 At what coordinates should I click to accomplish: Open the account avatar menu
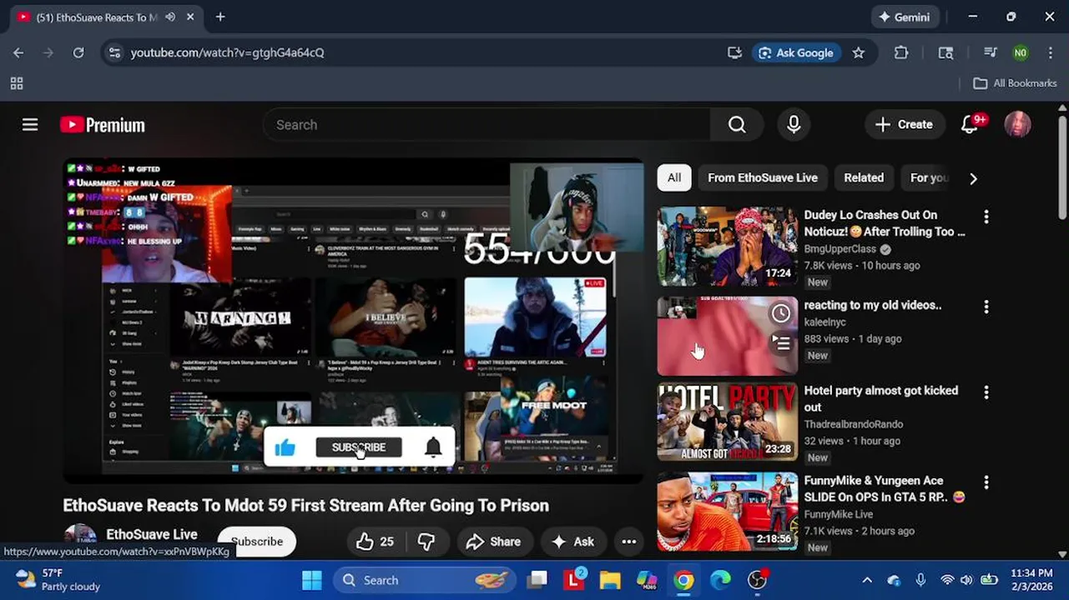1017,125
